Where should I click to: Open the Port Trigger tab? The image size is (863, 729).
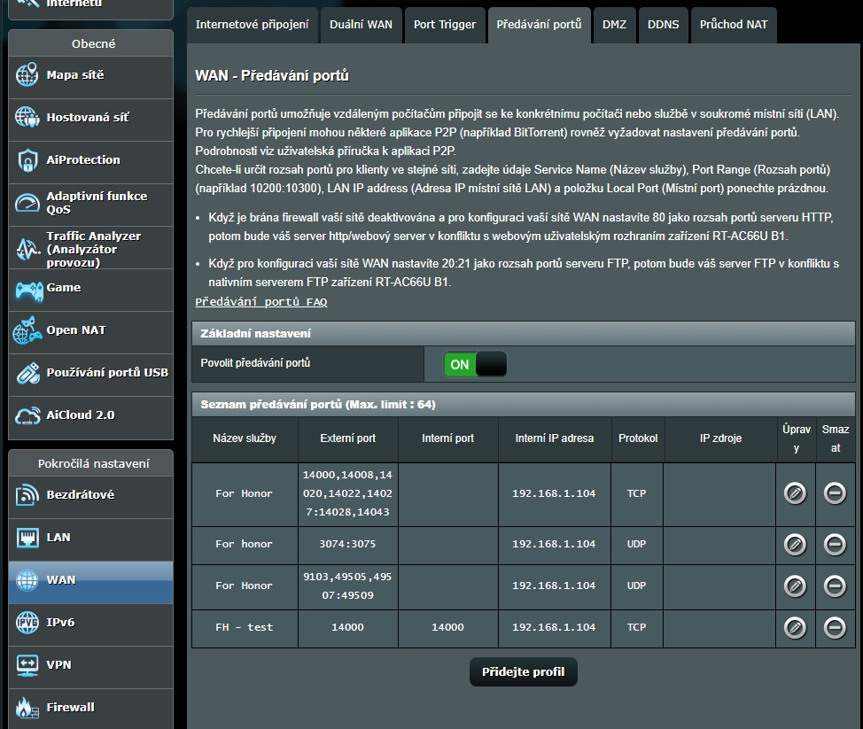tap(444, 24)
